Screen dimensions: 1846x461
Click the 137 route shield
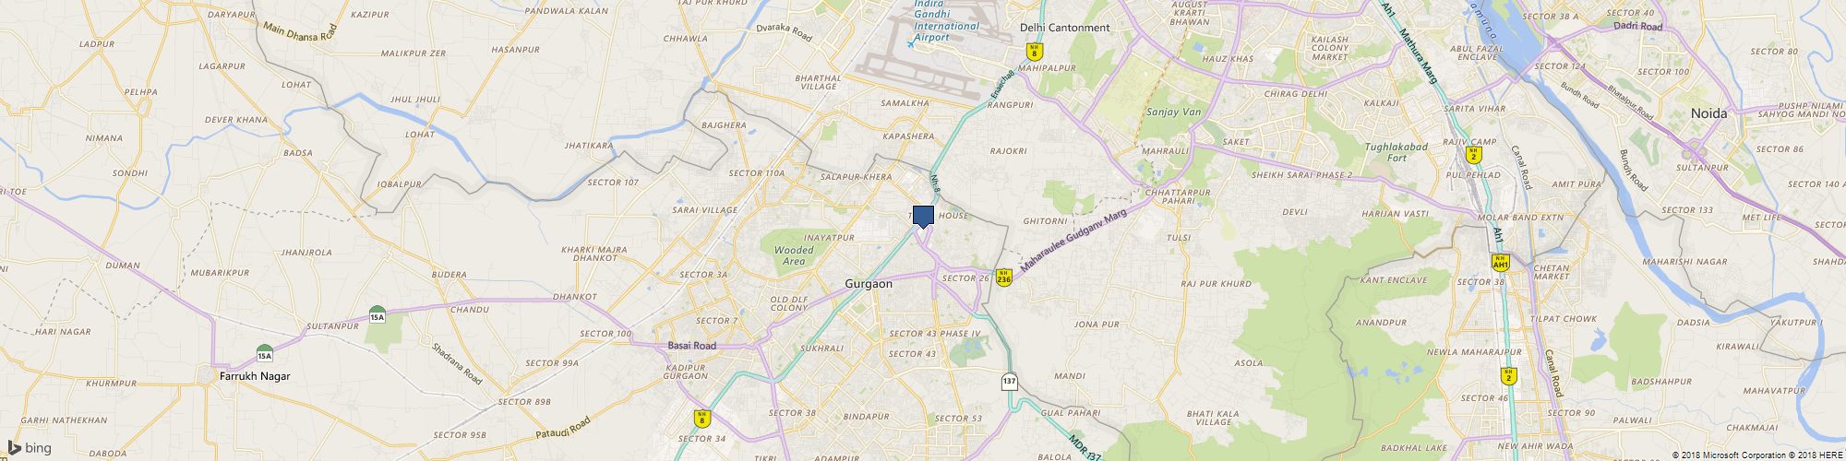[1010, 380]
